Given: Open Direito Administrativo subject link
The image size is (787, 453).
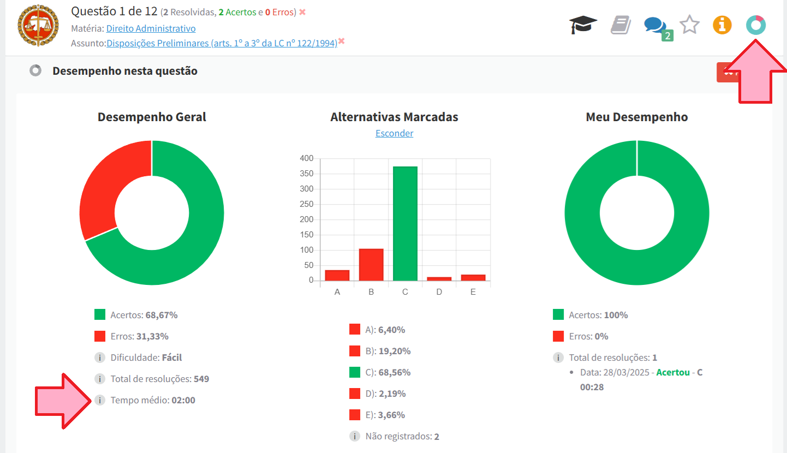Looking at the screenshot, I should [x=151, y=28].
